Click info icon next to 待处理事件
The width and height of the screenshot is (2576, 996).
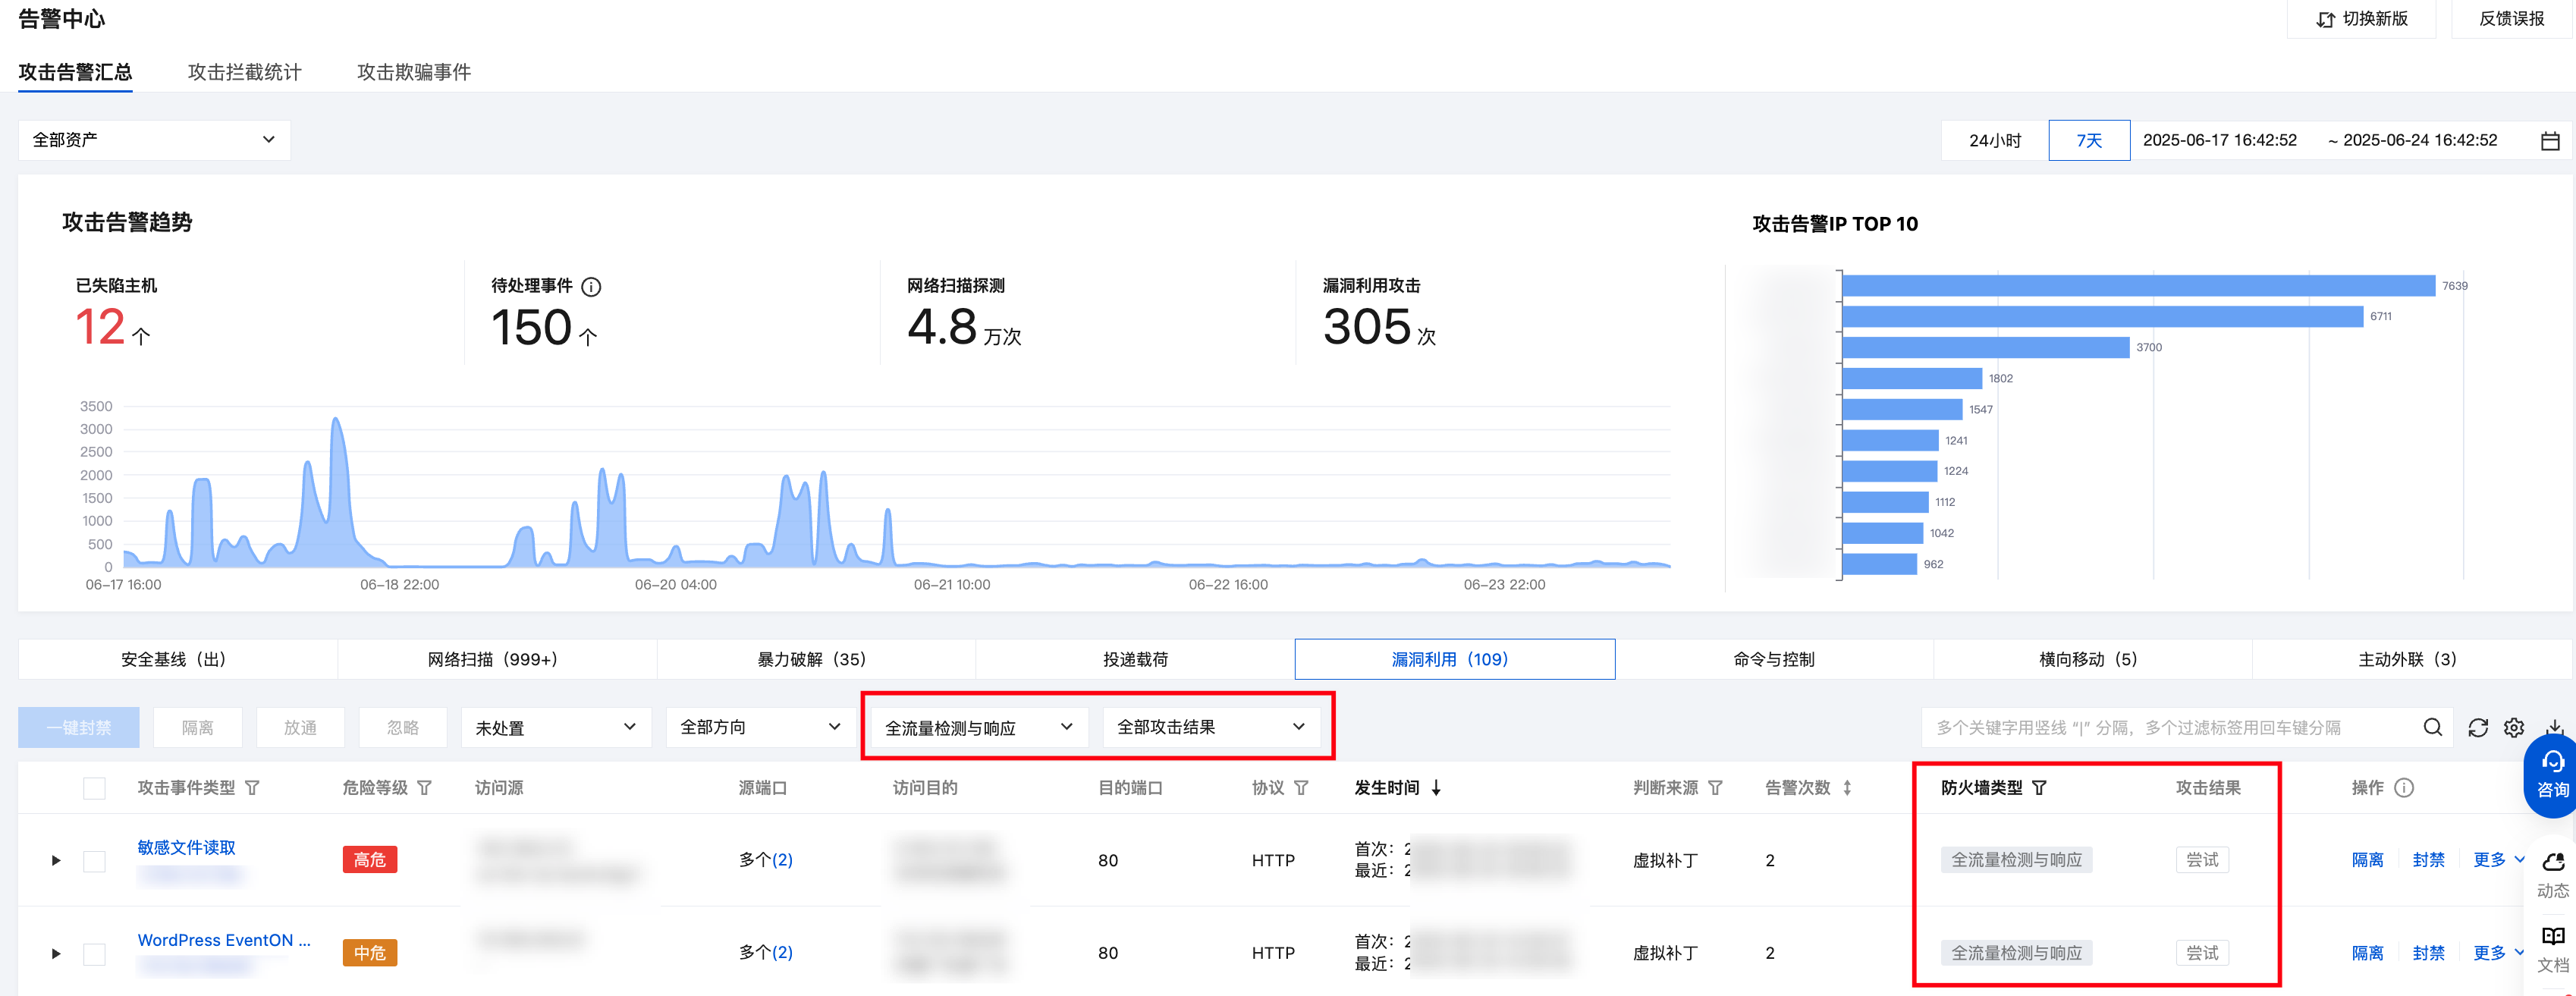pyautogui.click(x=591, y=287)
